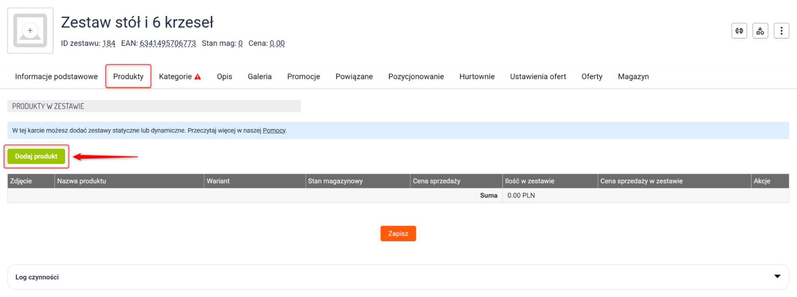Image resolution: width=797 pixels, height=297 pixels.
Task: Open the Hurtownie tab
Action: click(477, 76)
